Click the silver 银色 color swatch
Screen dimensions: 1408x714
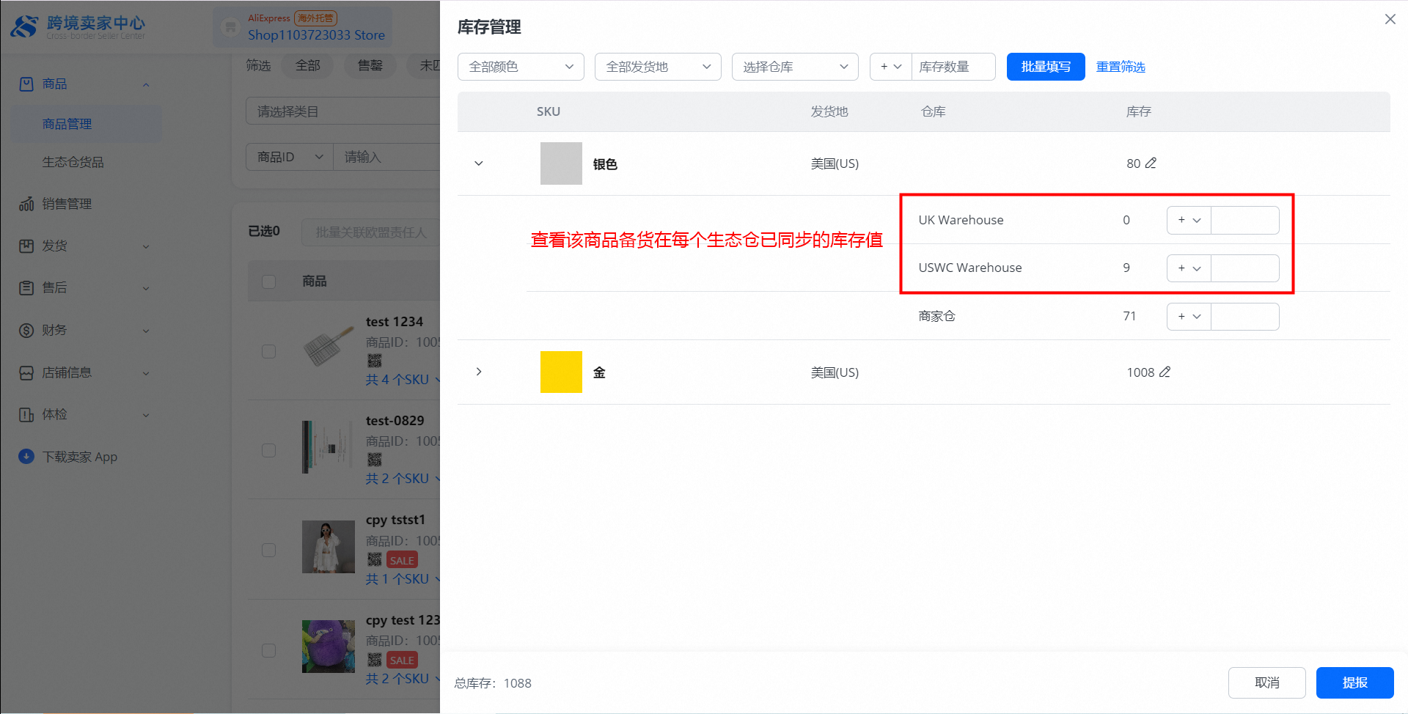coord(561,163)
